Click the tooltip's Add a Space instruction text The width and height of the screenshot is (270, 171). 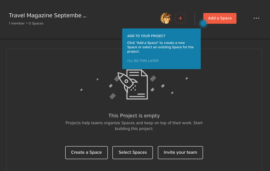pos(160,47)
